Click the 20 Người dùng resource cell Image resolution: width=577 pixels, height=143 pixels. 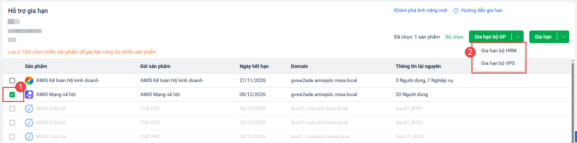pyautogui.click(x=411, y=94)
